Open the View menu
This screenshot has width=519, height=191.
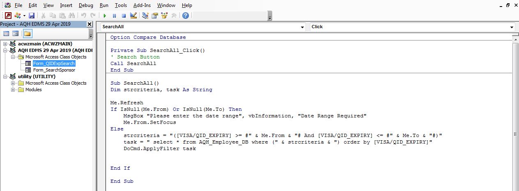coord(48,5)
